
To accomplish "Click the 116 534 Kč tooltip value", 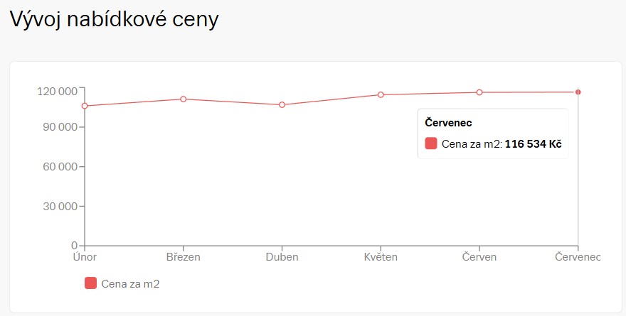I will coord(534,144).
